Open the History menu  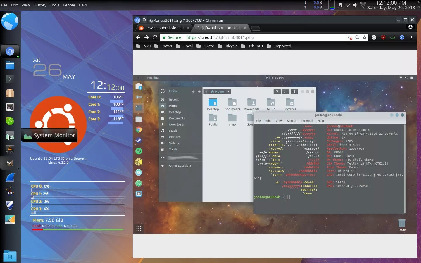pyautogui.click(x=40, y=5)
